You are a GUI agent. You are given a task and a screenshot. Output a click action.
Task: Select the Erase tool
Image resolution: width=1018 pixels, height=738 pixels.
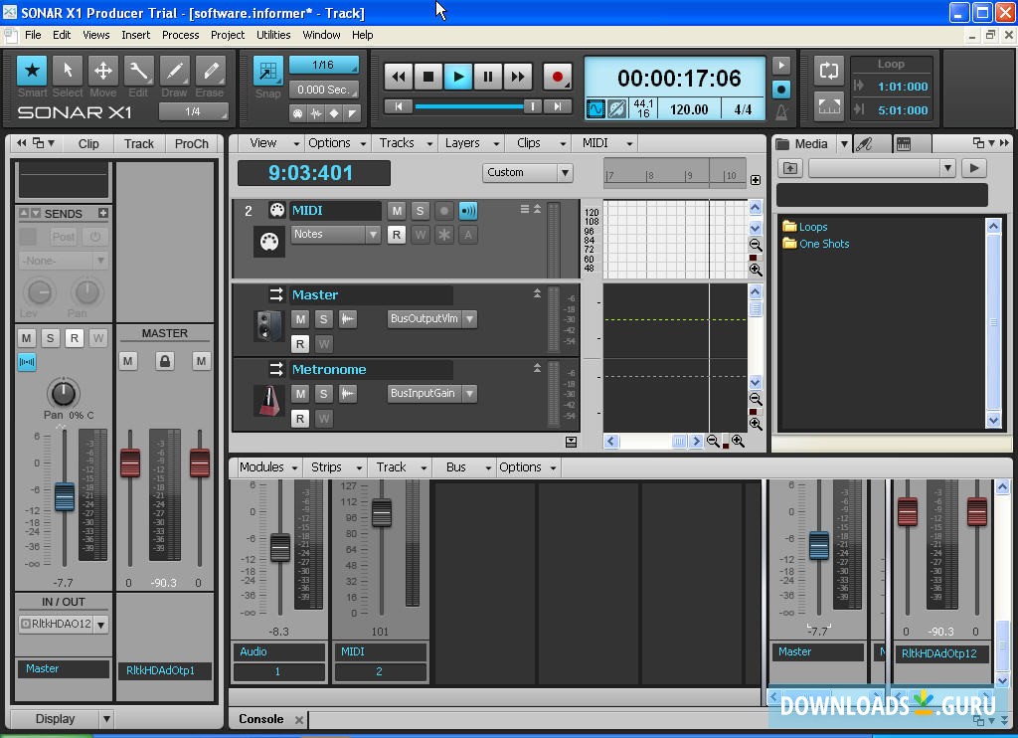[x=210, y=71]
